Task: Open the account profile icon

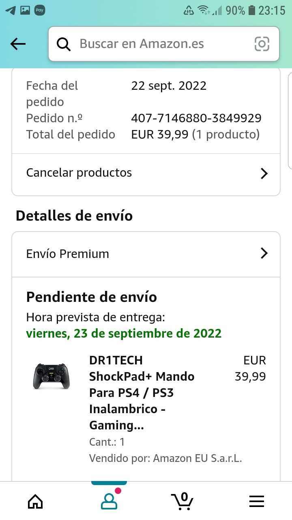Action: [x=109, y=501]
